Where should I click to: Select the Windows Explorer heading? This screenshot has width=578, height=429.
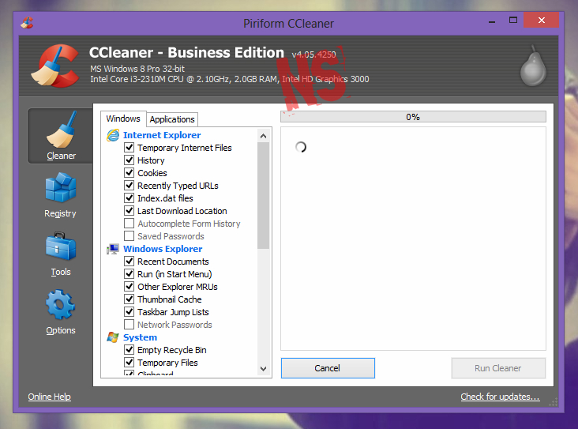[x=163, y=249]
